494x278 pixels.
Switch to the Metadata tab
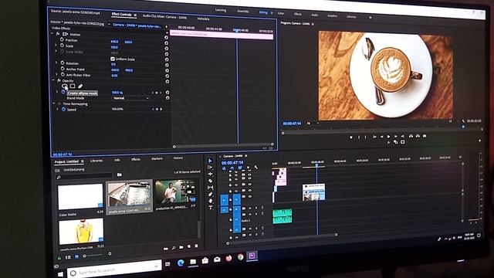pyautogui.click(x=203, y=19)
